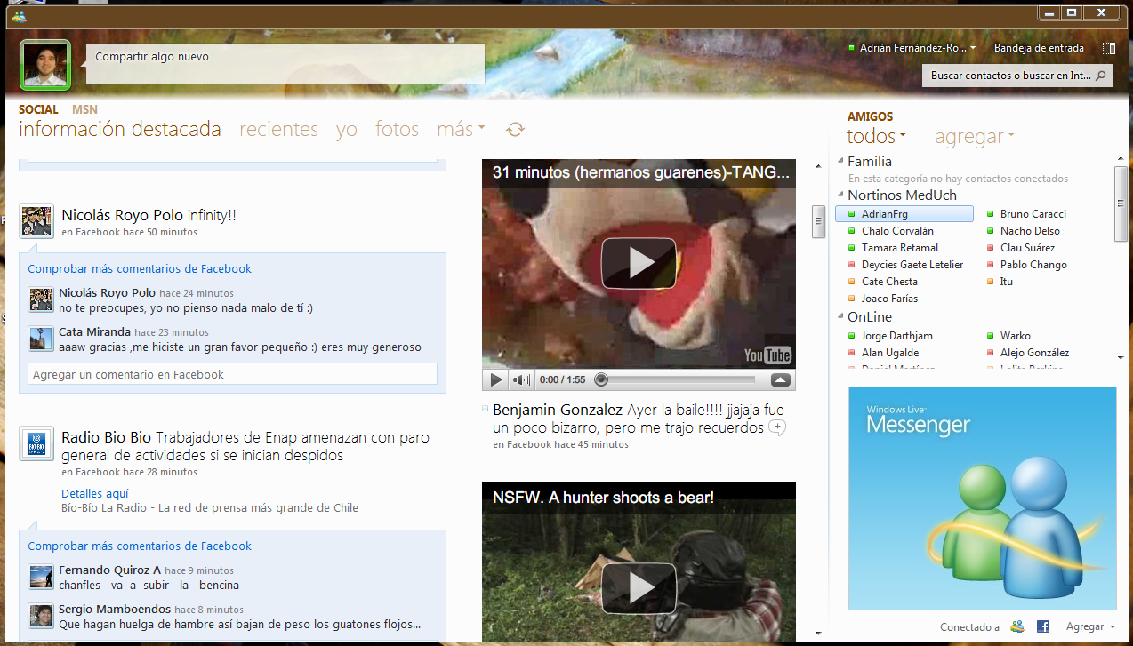Image resolution: width=1133 pixels, height=646 pixels.
Task: Click Comprobar más comentarios de Facebook under Nicolás post
Action: pos(140,268)
